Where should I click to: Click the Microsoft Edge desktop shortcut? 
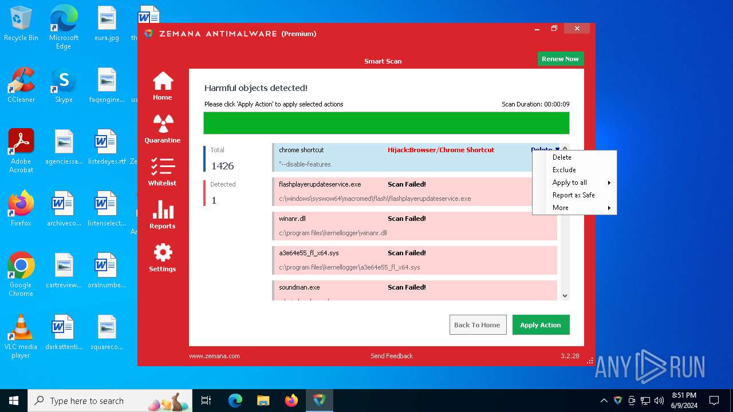click(64, 27)
